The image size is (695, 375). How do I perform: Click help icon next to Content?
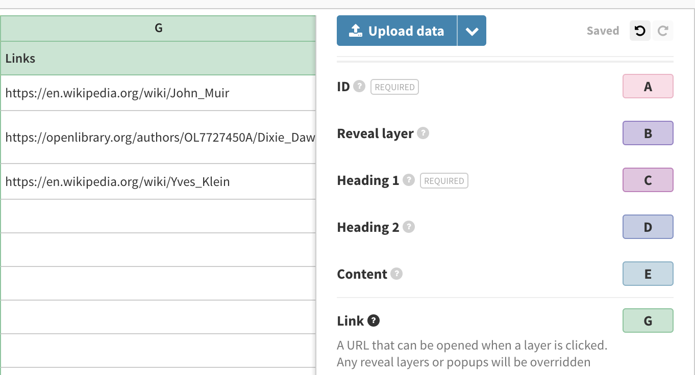tap(396, 274)
